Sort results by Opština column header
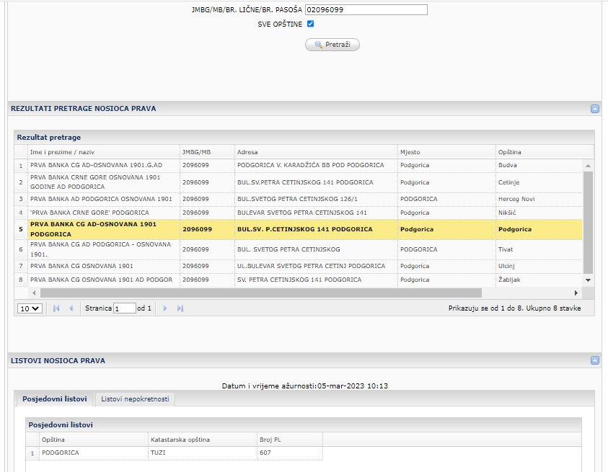 [x=545, y=152]
